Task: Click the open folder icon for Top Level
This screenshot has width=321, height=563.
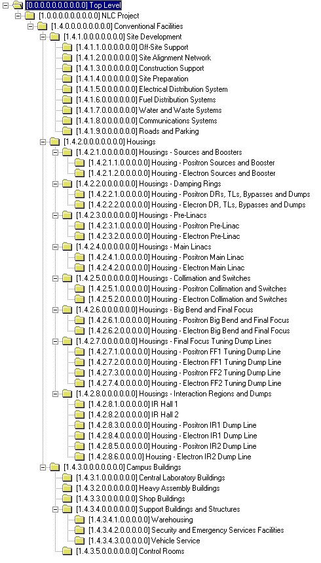Action: tap(18, 5)
